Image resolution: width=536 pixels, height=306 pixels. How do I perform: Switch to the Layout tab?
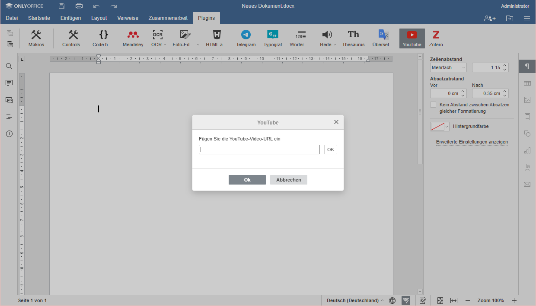tap(99, 18)
